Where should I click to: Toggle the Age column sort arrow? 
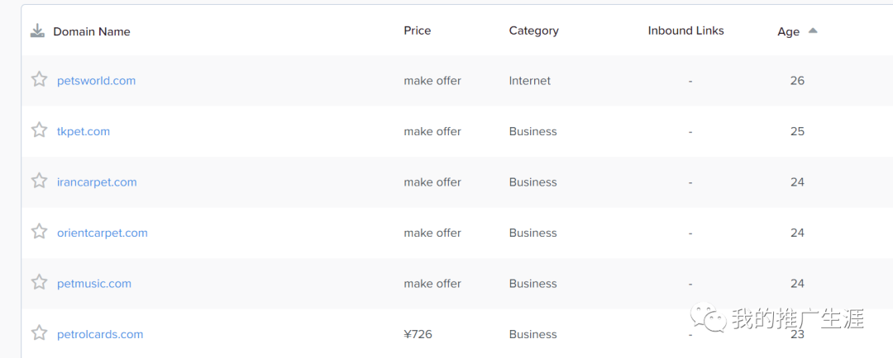(x=813, y=31)
